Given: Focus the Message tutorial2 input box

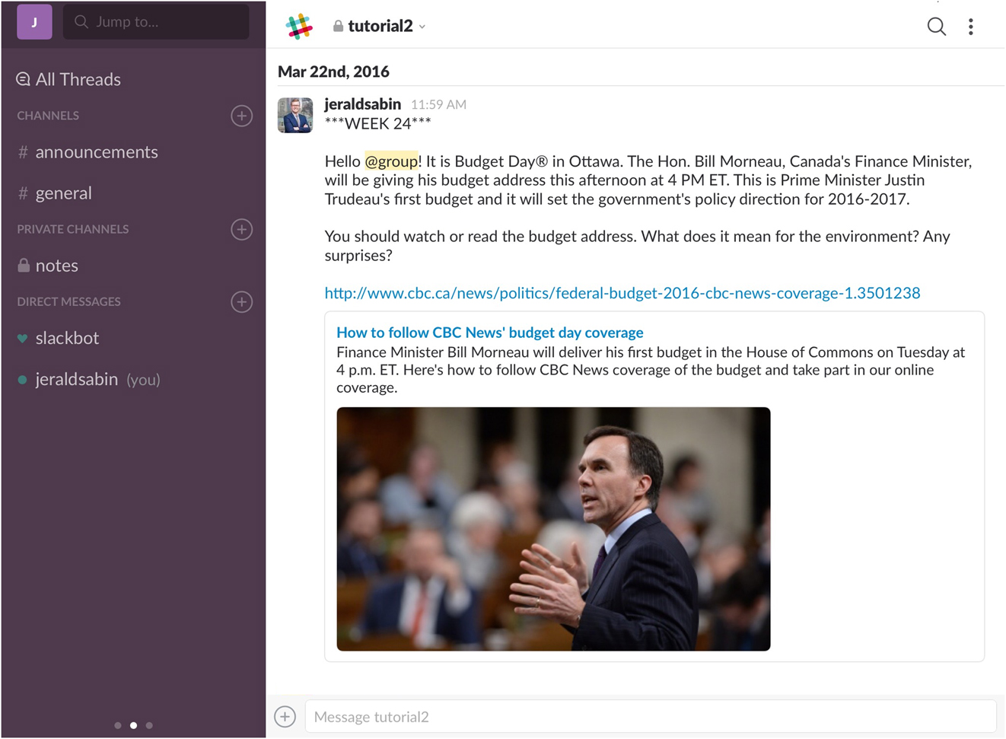Looking at the screenshot, I should 651,716.
